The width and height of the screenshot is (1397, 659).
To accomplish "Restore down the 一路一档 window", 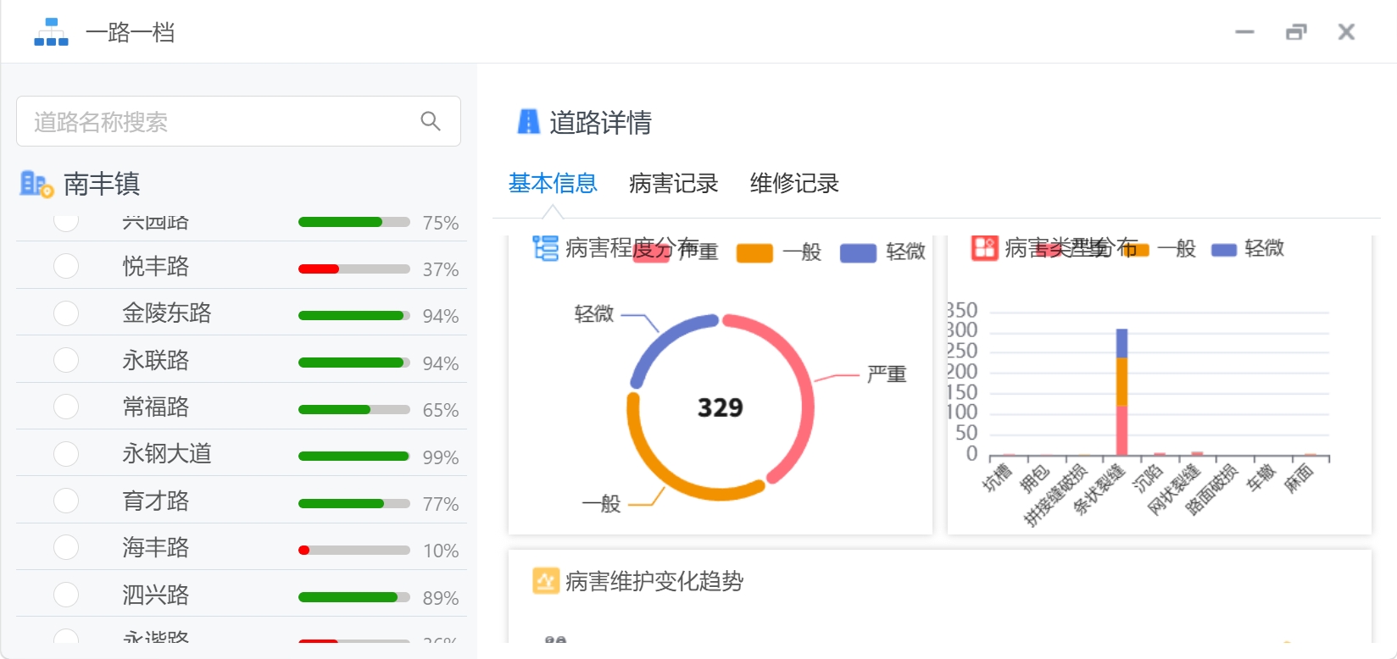I will (x=1296, y=32).
